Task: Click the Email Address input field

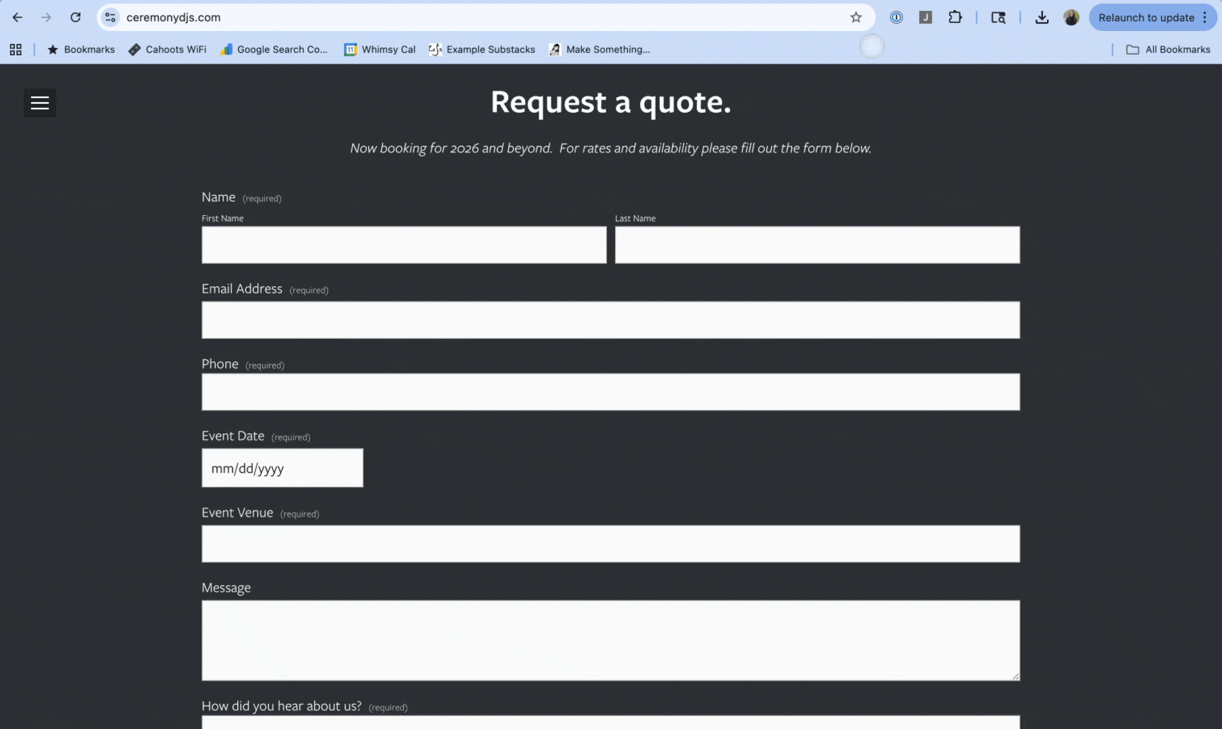Action: pos(610,319)
